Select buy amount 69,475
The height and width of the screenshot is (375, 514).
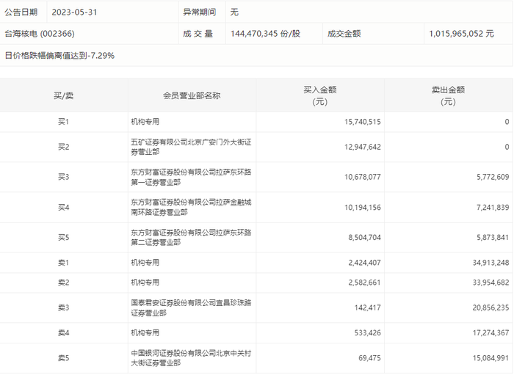[369, 358]
